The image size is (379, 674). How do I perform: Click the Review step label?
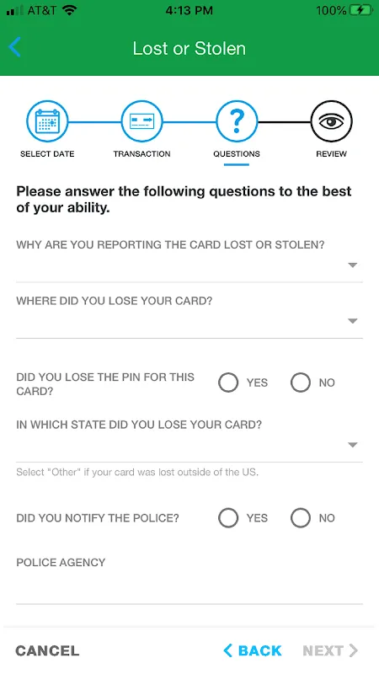point(331,154)
